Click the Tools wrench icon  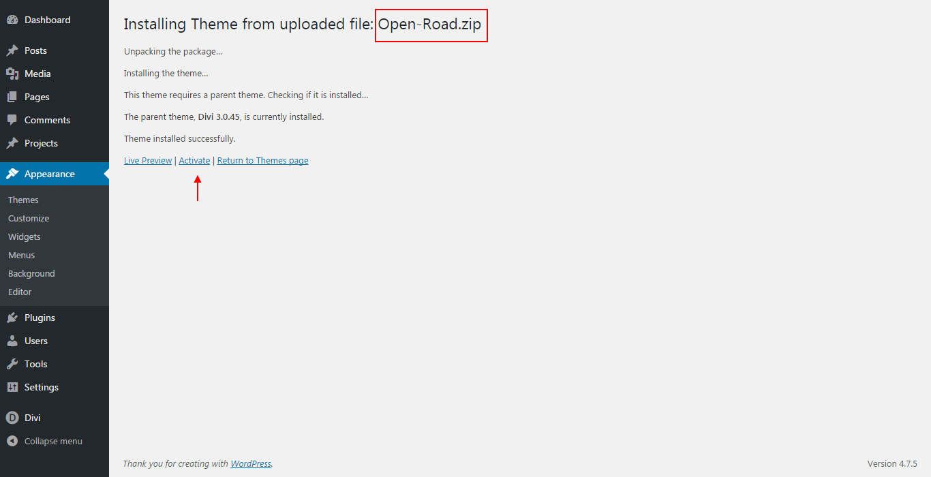(x=12, y=364)
